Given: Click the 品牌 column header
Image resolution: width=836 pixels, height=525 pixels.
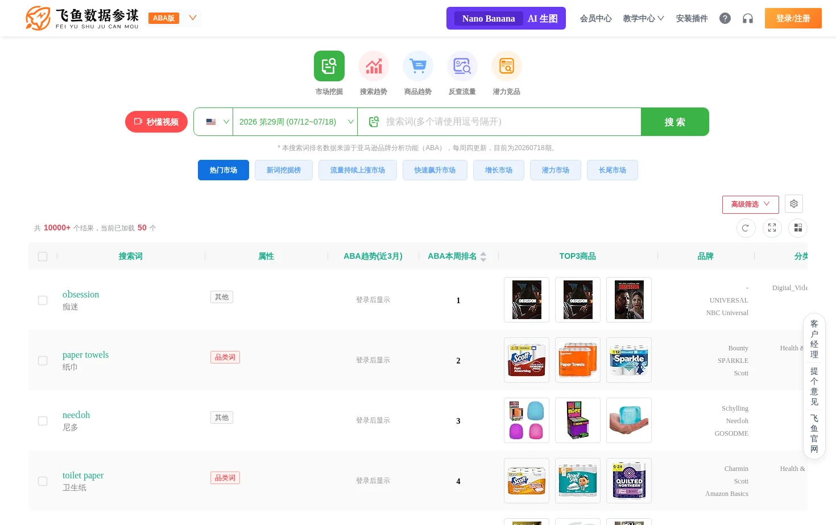Looking at the screenshot, I should [x=706, y=257].
